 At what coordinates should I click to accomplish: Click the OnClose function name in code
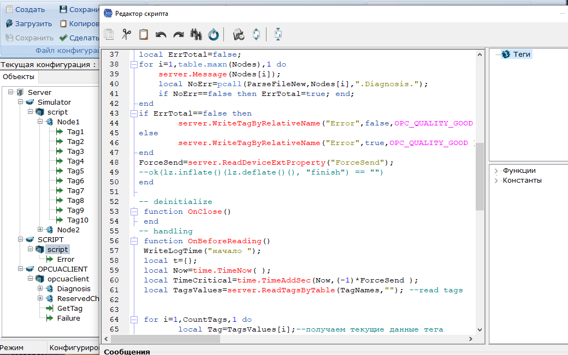205,212
